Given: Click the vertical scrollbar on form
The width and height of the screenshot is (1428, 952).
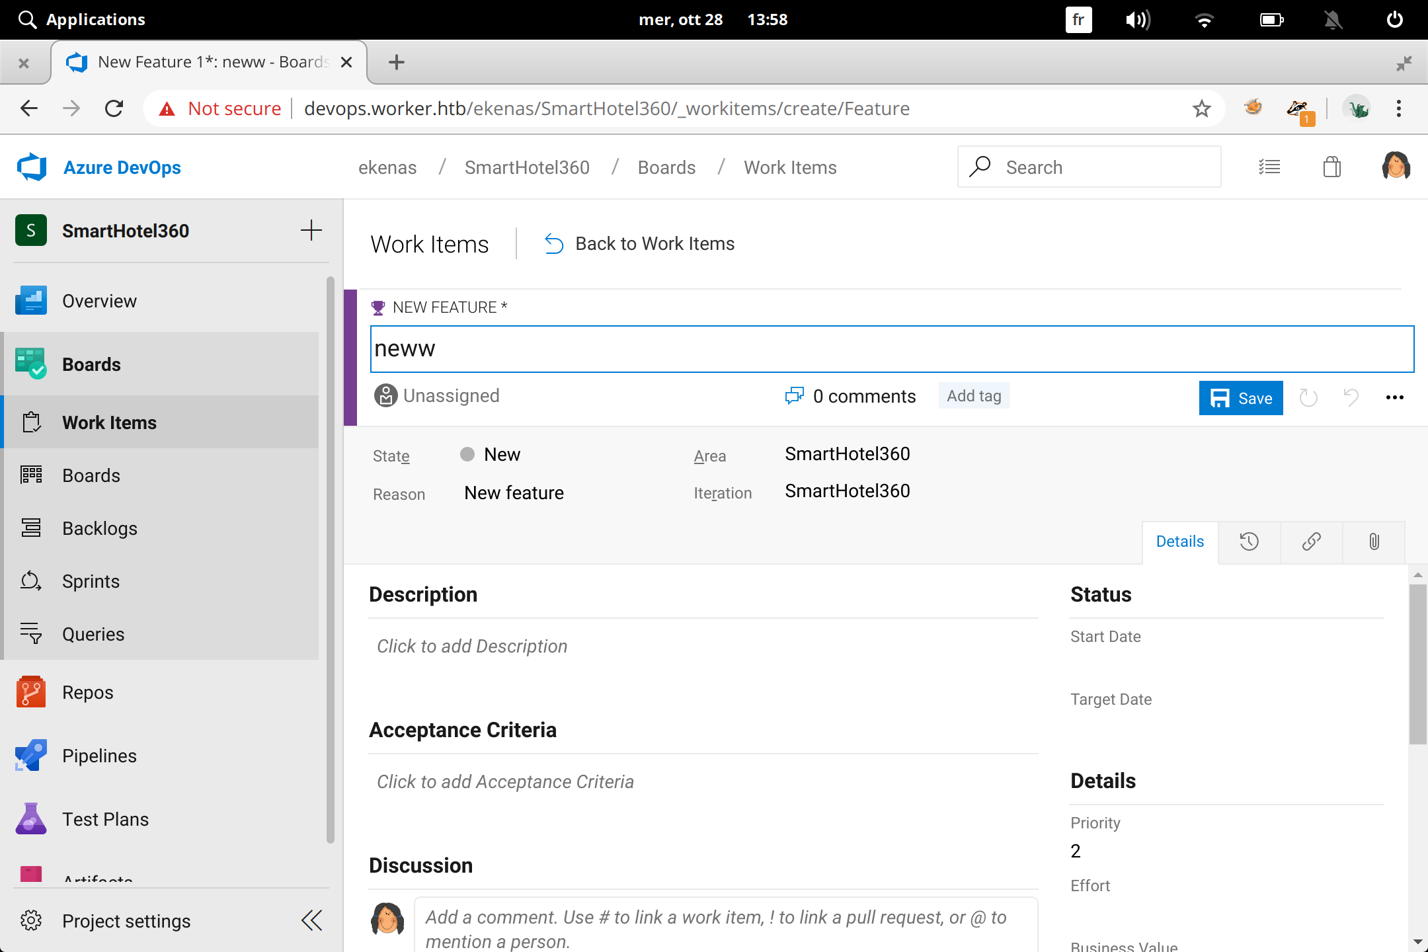Looking at the screenshot, I should [1417, 664].
